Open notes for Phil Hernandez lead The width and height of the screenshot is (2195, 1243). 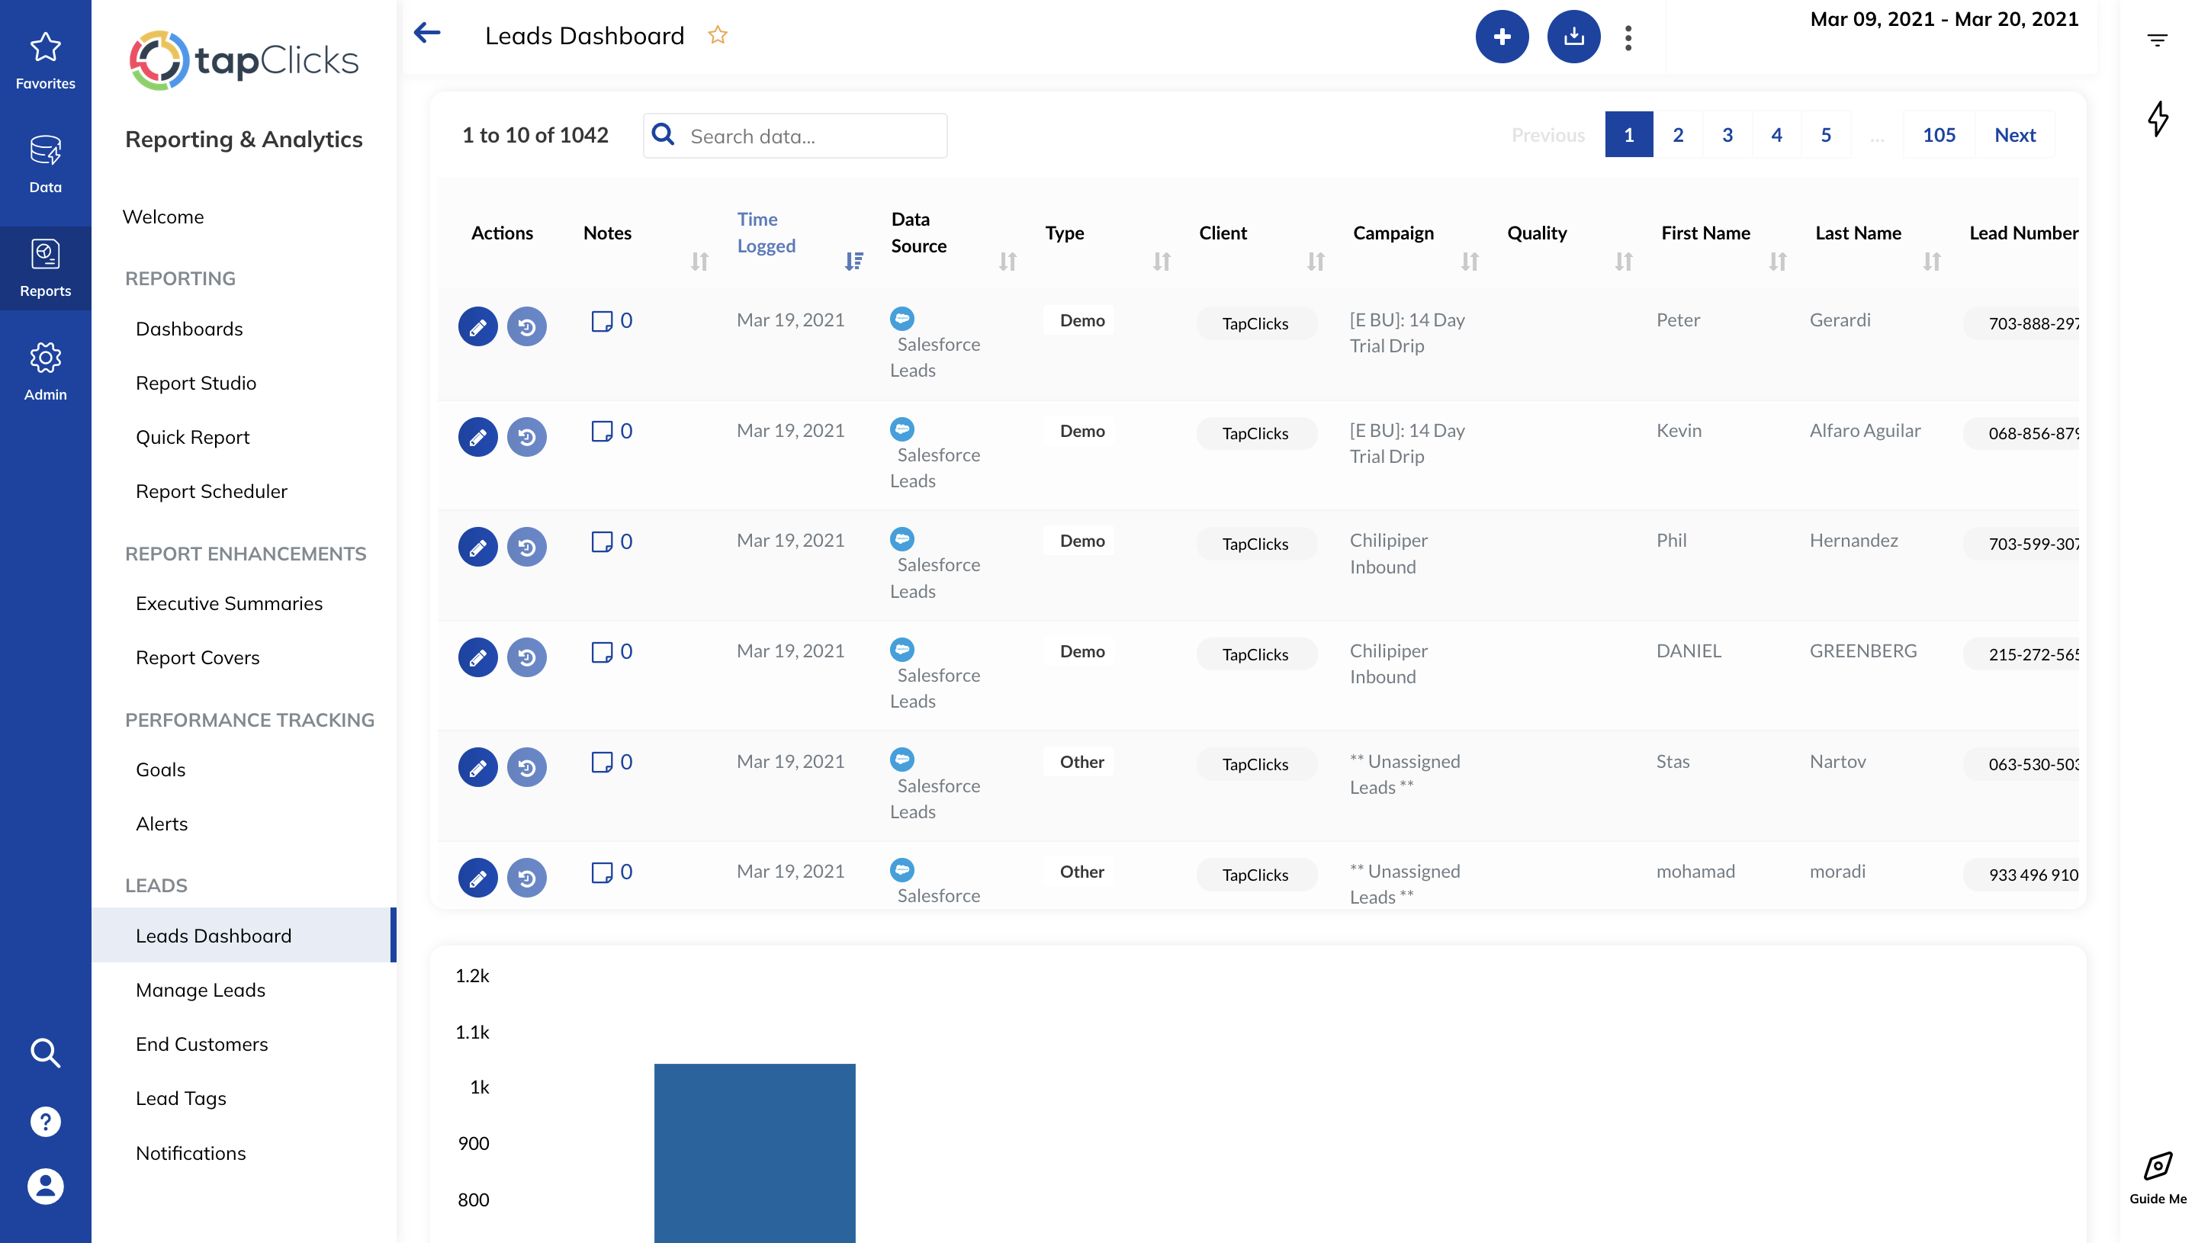coord(612,541)
